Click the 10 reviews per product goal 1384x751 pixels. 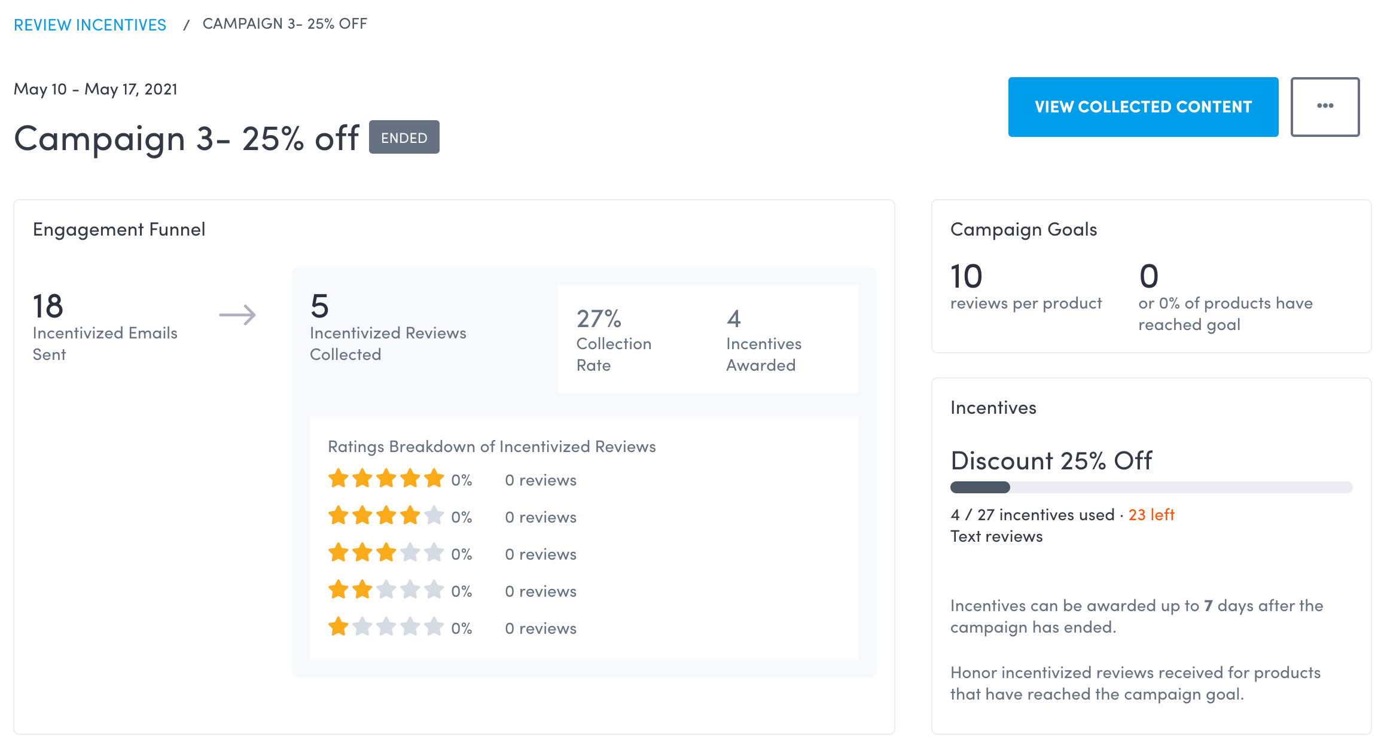click(1025, 286)
